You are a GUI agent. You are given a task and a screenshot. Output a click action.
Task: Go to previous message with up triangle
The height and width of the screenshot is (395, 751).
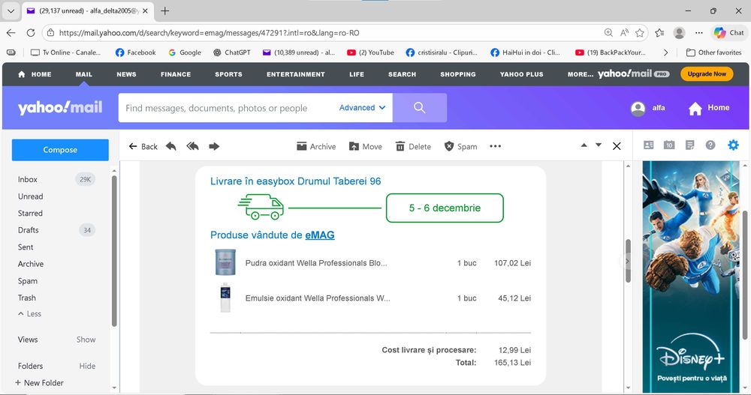[x=584, y=145]
